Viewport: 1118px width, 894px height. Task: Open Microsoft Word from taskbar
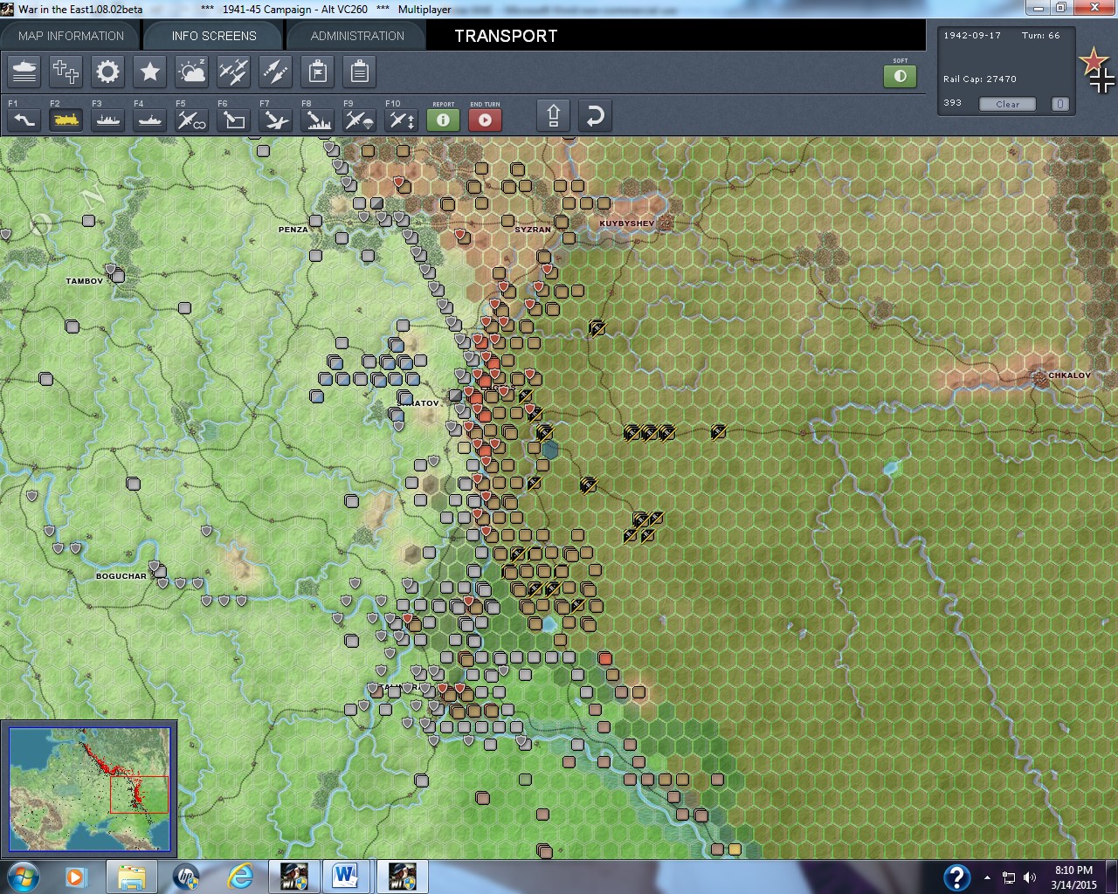coord(347,877)
